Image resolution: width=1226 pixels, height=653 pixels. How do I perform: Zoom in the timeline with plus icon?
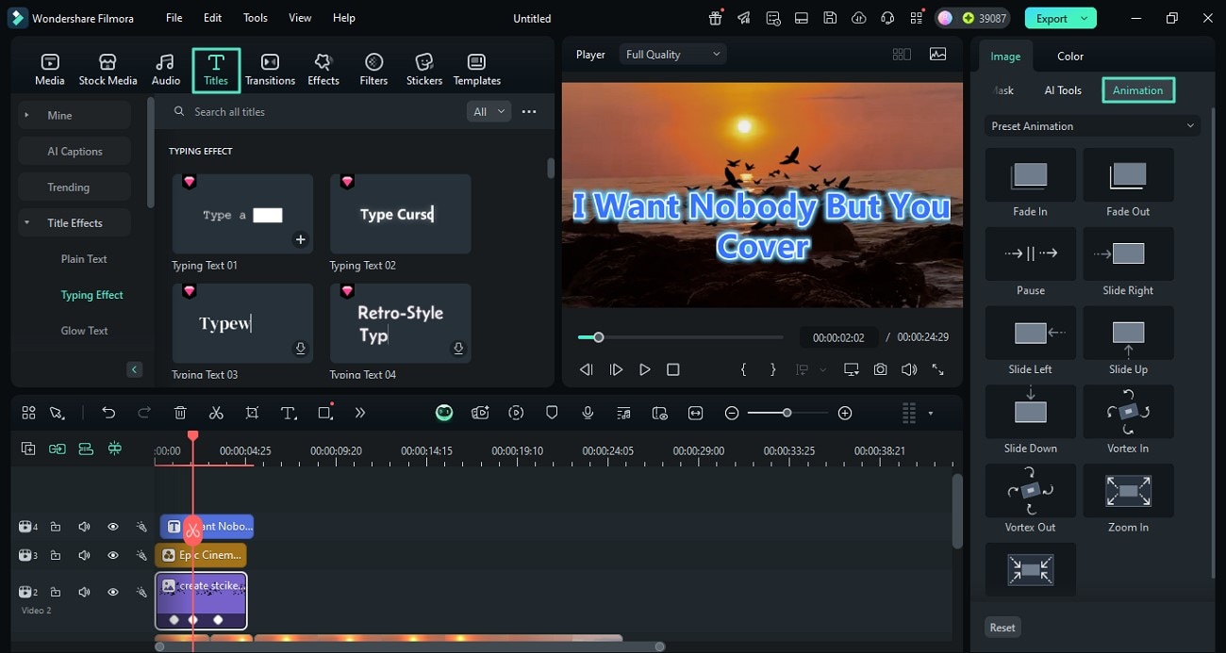click(845, 413)
